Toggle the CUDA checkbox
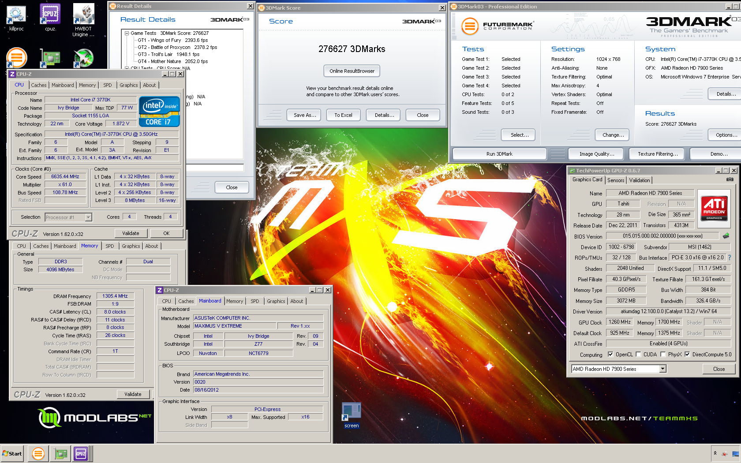The height and width of the screenshot is (463, 741). pyautogui.click(x=638, y=354)
